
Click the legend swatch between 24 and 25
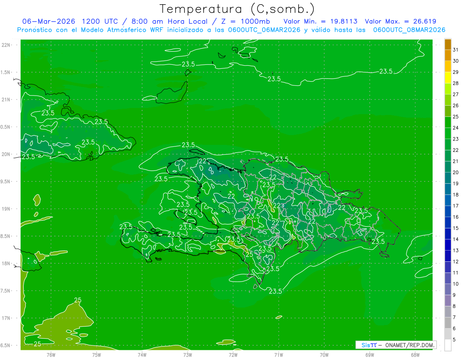point(448,122)
